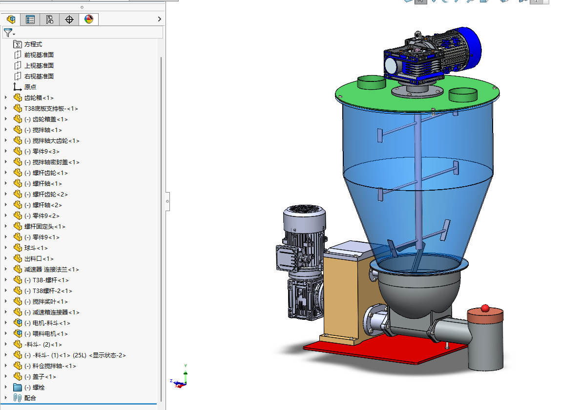Click the (-) 喂料电机<1> subassembly icon
This screenshot has height=410, width=561.
18,333
